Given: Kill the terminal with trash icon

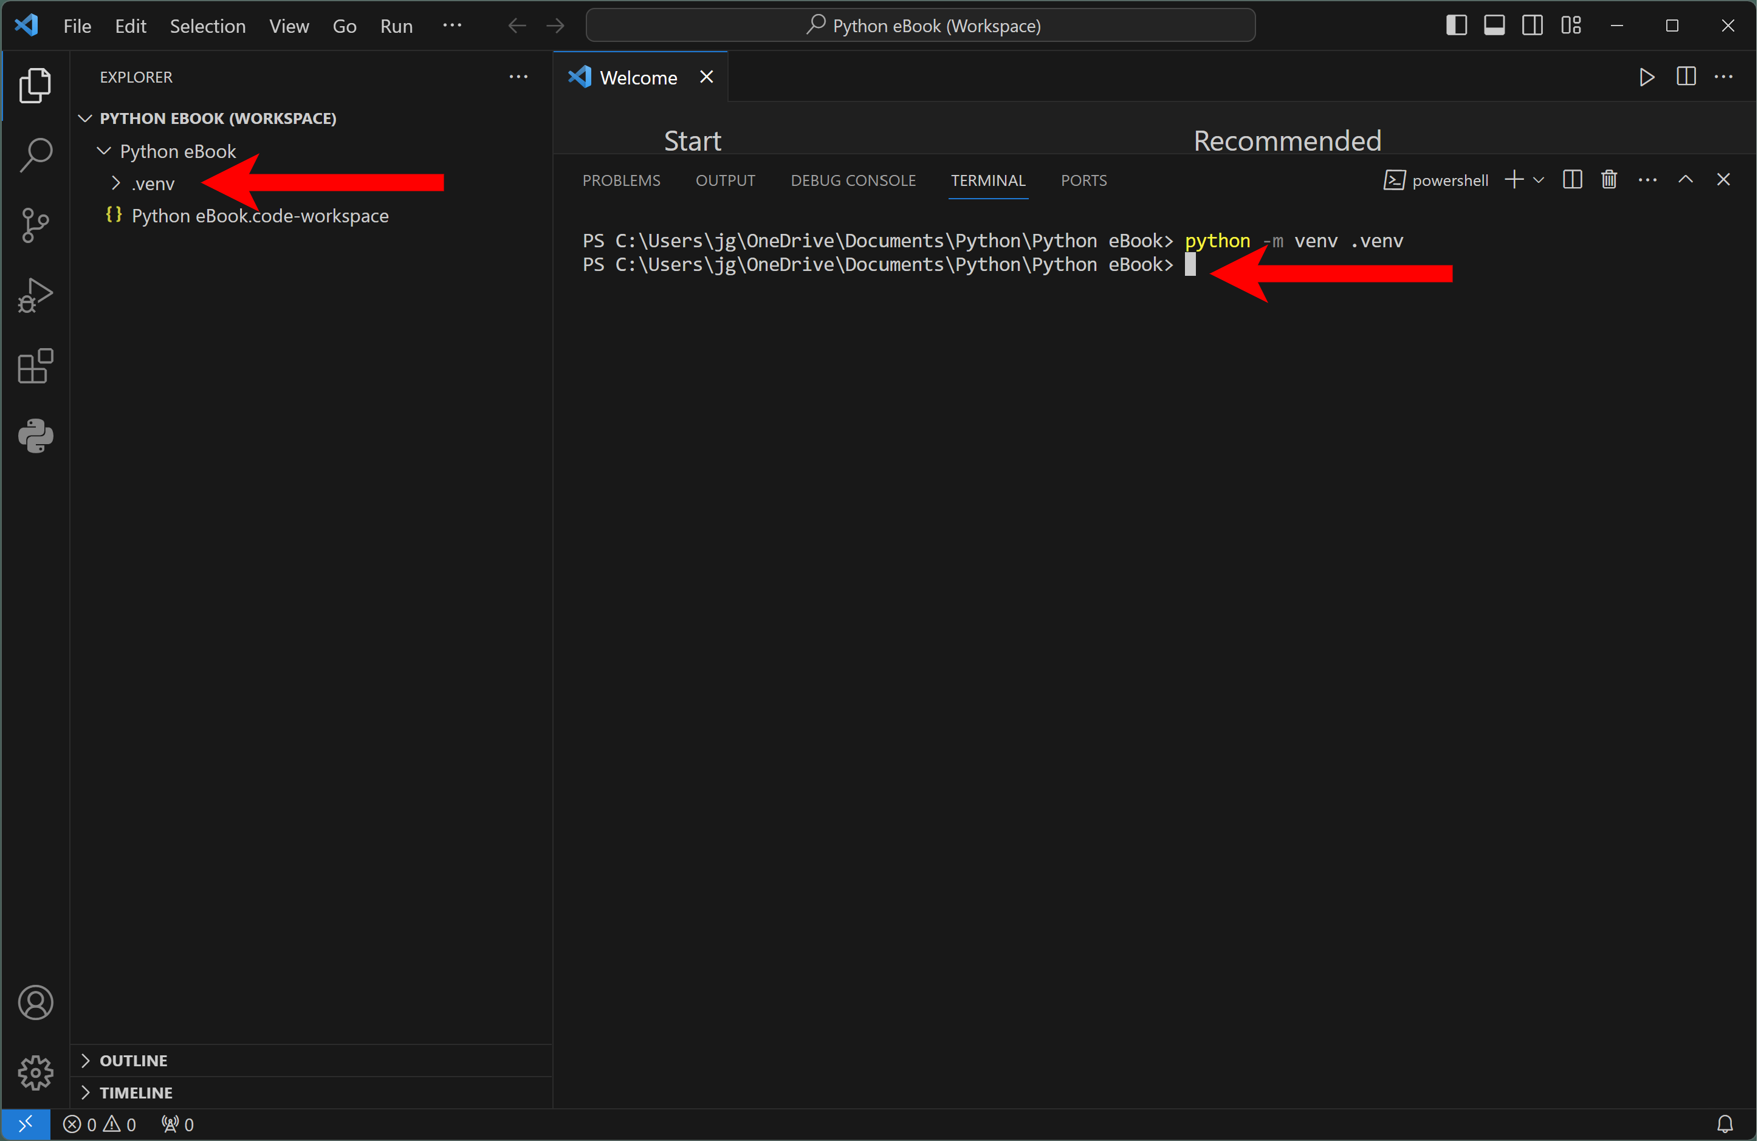Looking at the screenshot, I should [x=1610, y=179].
